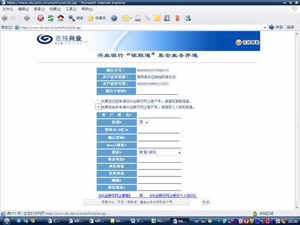Click the Email address input field

coord(159,145)
